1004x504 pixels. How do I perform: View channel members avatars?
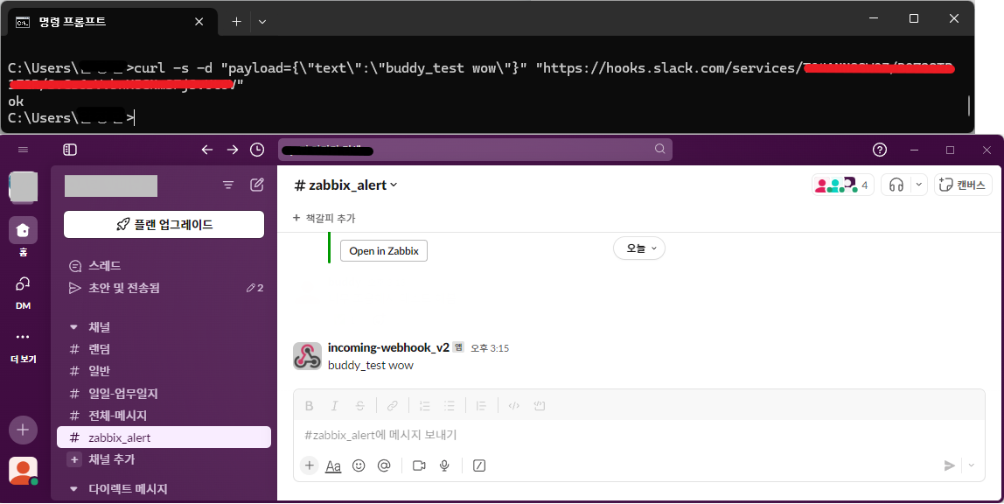click(842, 185)
